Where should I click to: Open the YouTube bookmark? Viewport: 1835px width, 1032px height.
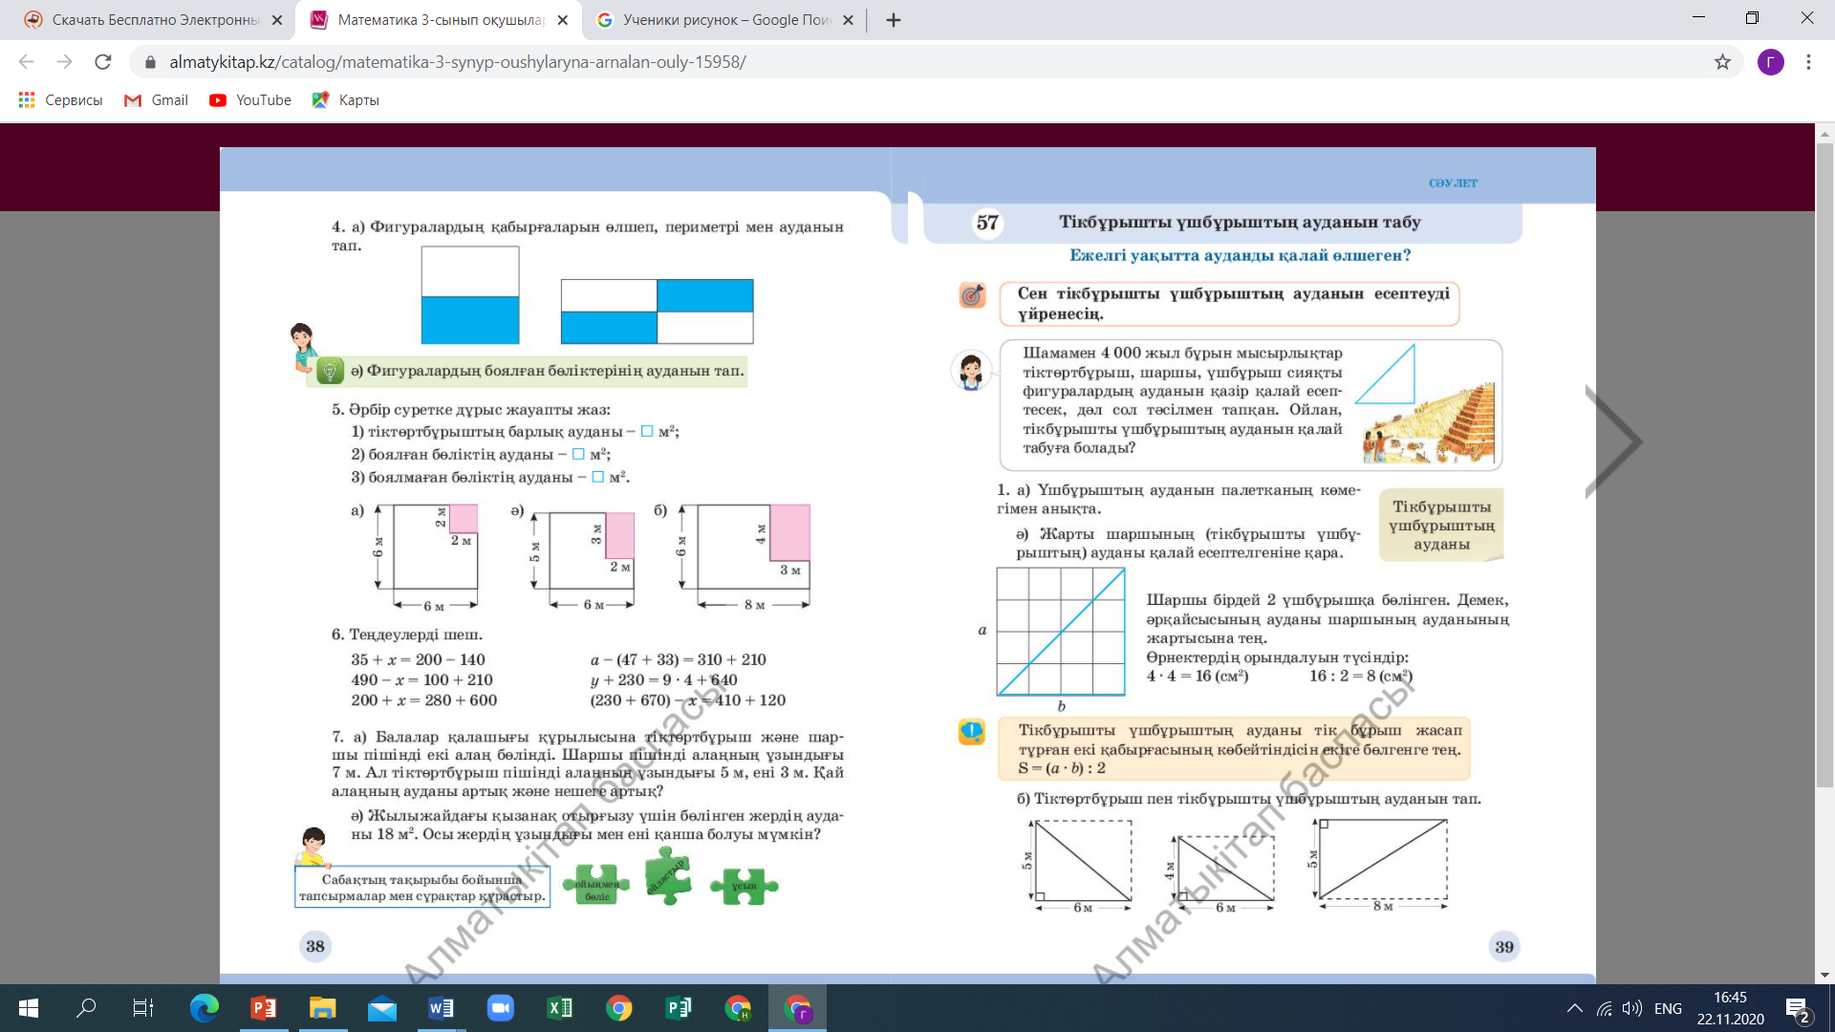(x=250, y=100)
